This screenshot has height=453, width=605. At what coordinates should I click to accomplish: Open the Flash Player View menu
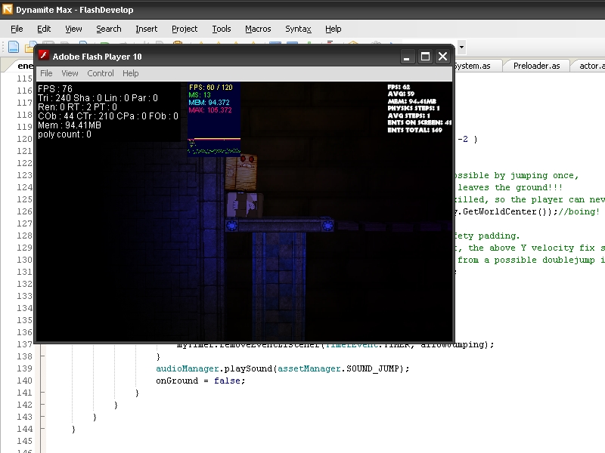coord(70,73)
